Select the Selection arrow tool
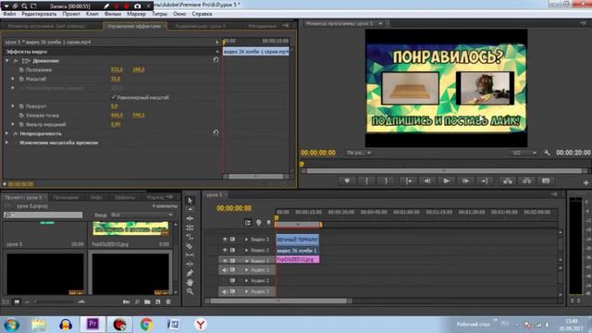Image resolution: width=592 pixels, height=333 pixels. pyautogui.click(x=190, y=201)
